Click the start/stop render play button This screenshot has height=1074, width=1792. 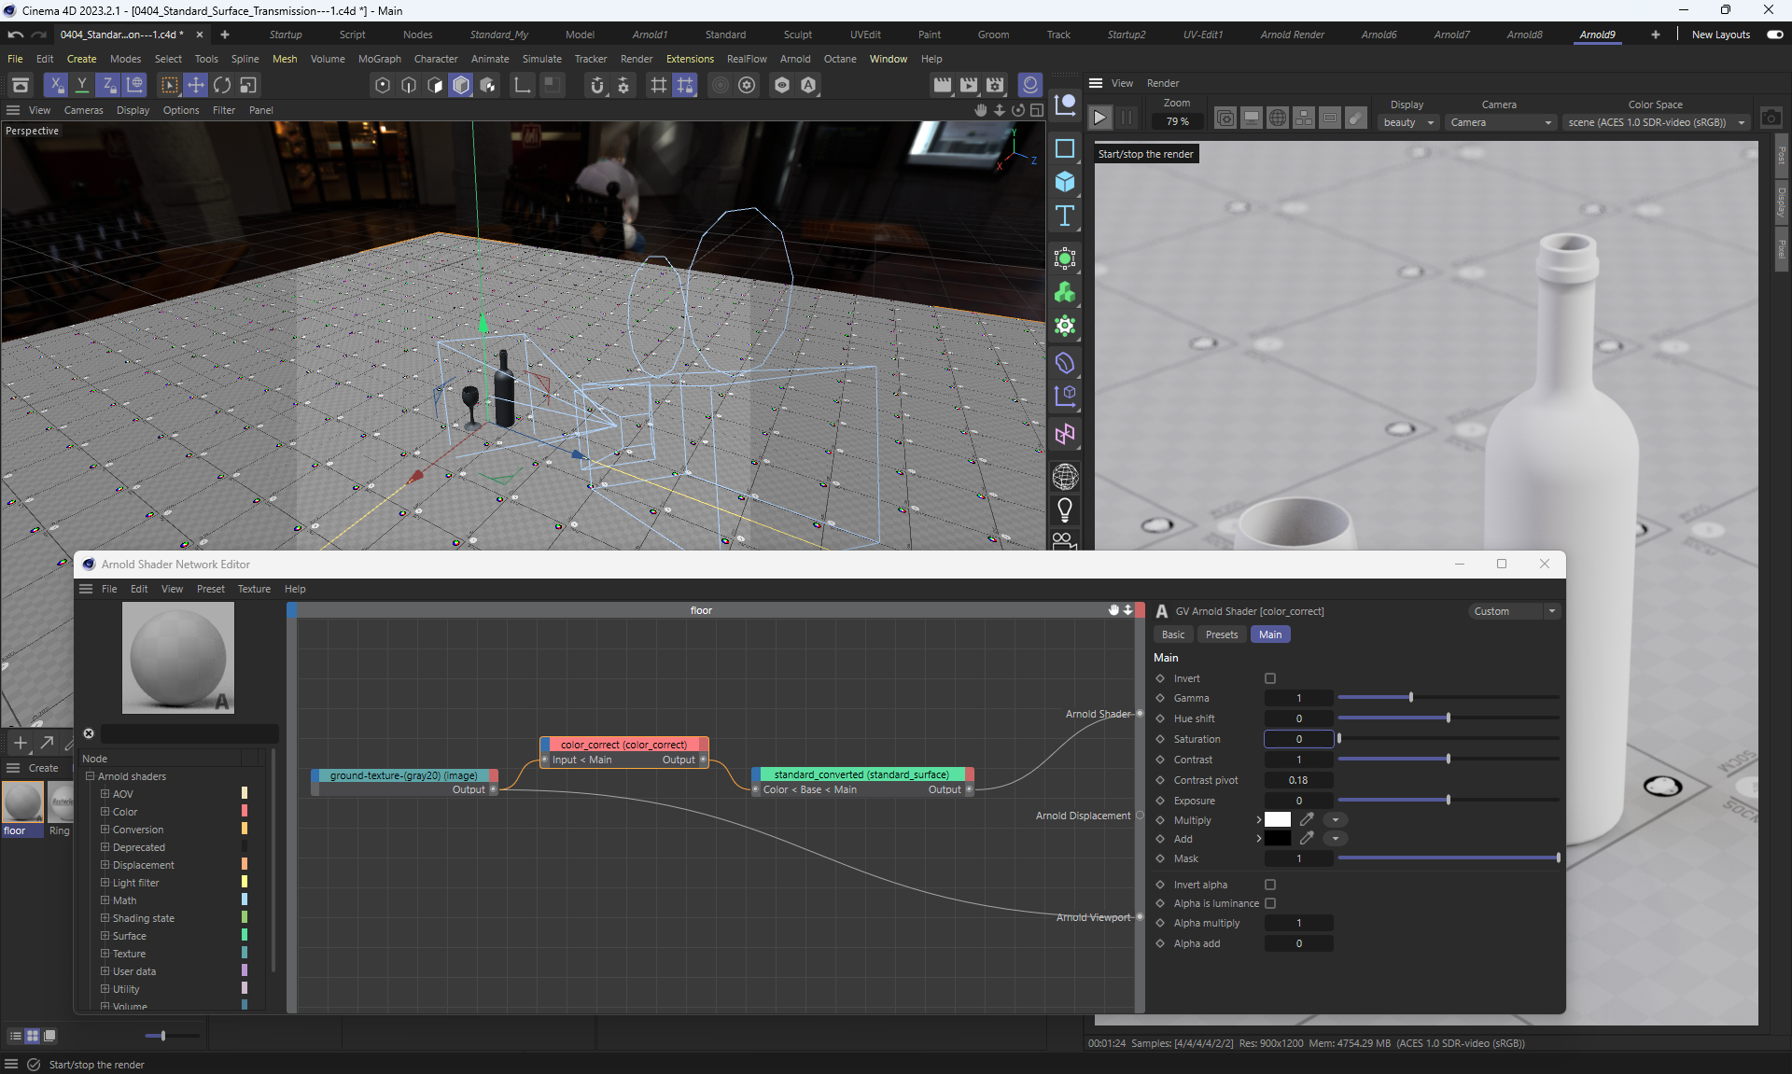coord(1100,118)
